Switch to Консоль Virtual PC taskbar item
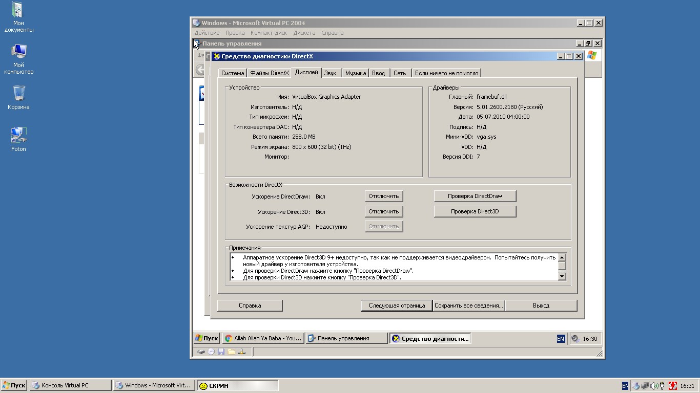The height and width of the screenshot is (393, 700). (70, 385)
